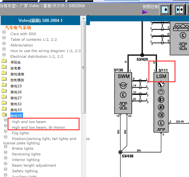This screenshot has height=177, width=189.
Task: Click the 53/438 splice label
Action: pos(128,156)
